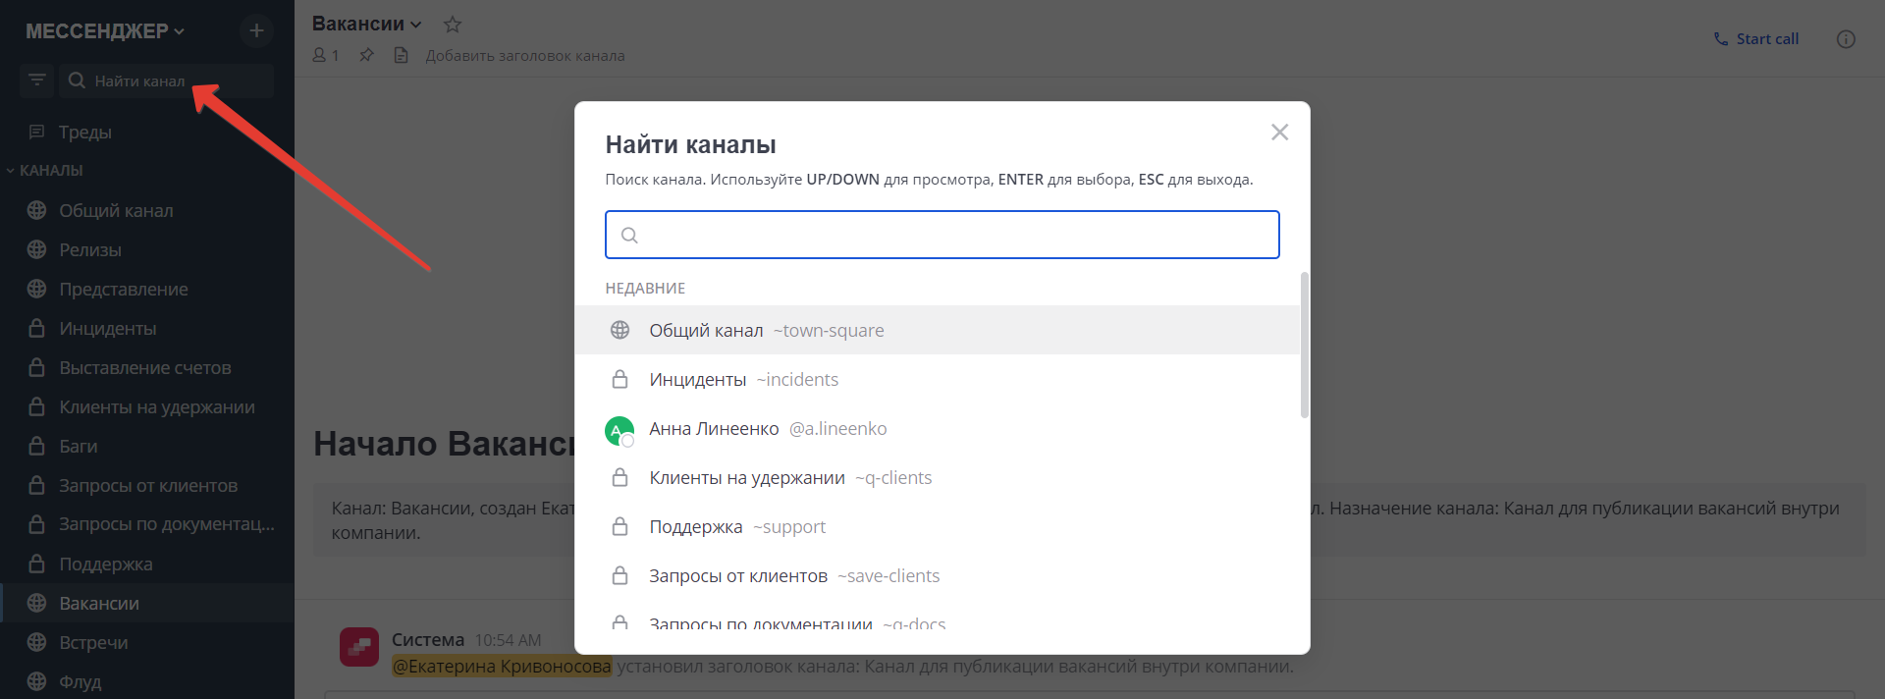The height and width of the screenshot is (699, 1885).
Task: Click the @Екатерина Кривоносова mention
Action: [502, 667]
